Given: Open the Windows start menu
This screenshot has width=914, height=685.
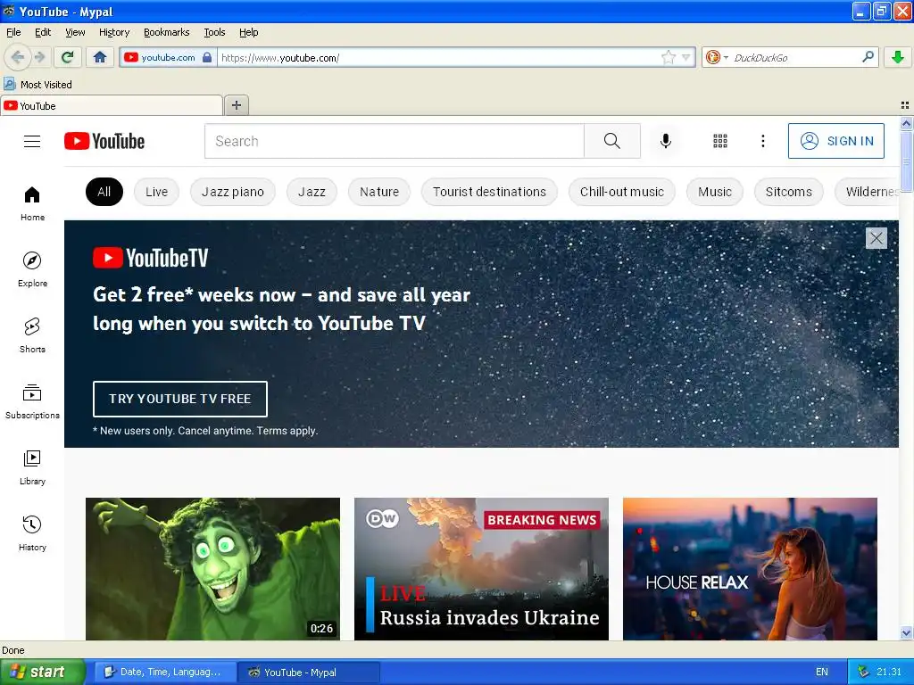Looking at the screenshot, I should coord(42,672).
